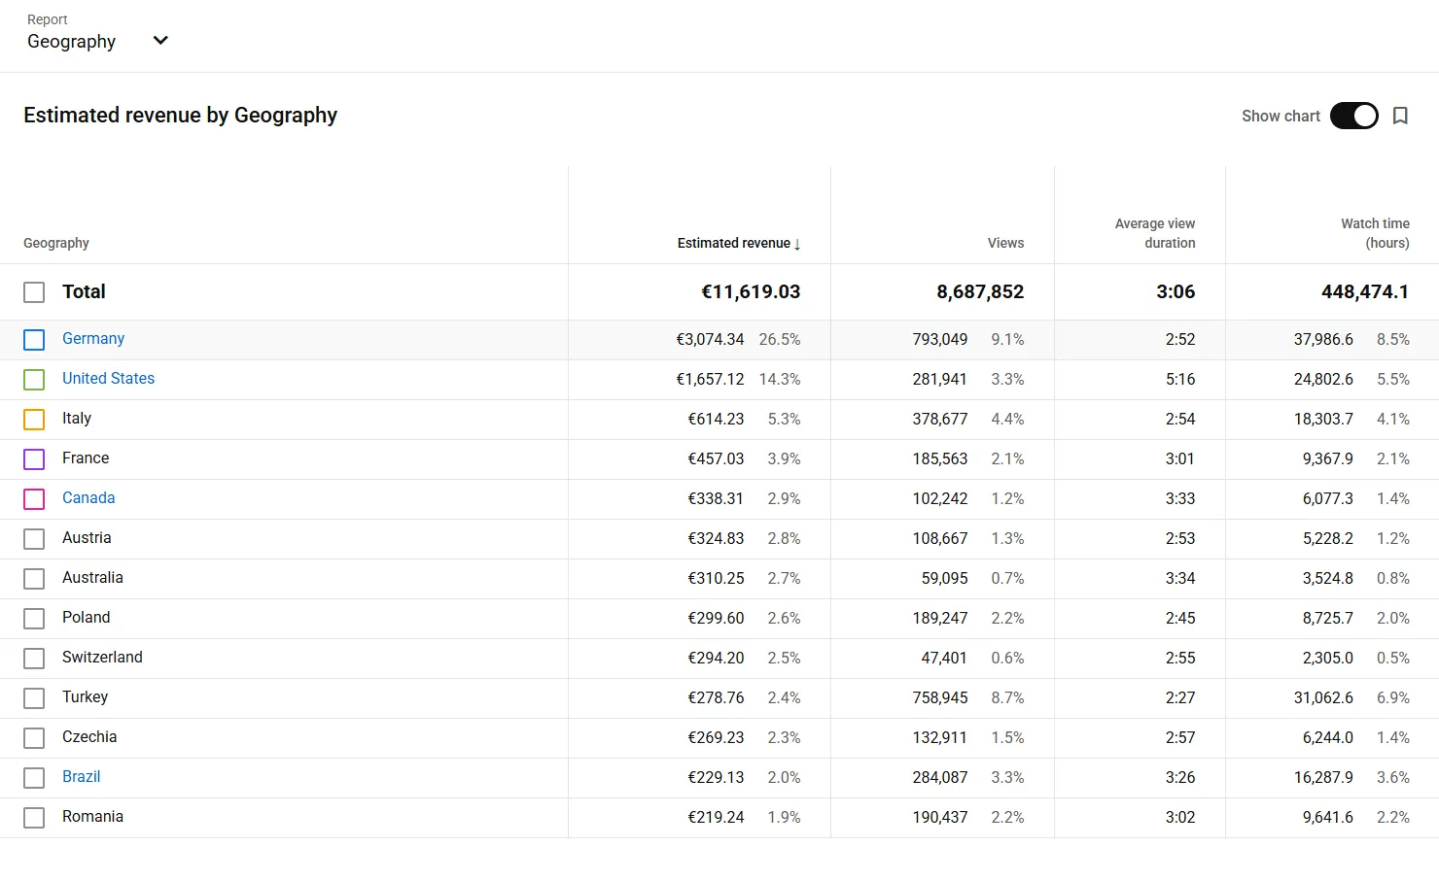
Task: Open the Germany geography link
Action: point(93,339)
